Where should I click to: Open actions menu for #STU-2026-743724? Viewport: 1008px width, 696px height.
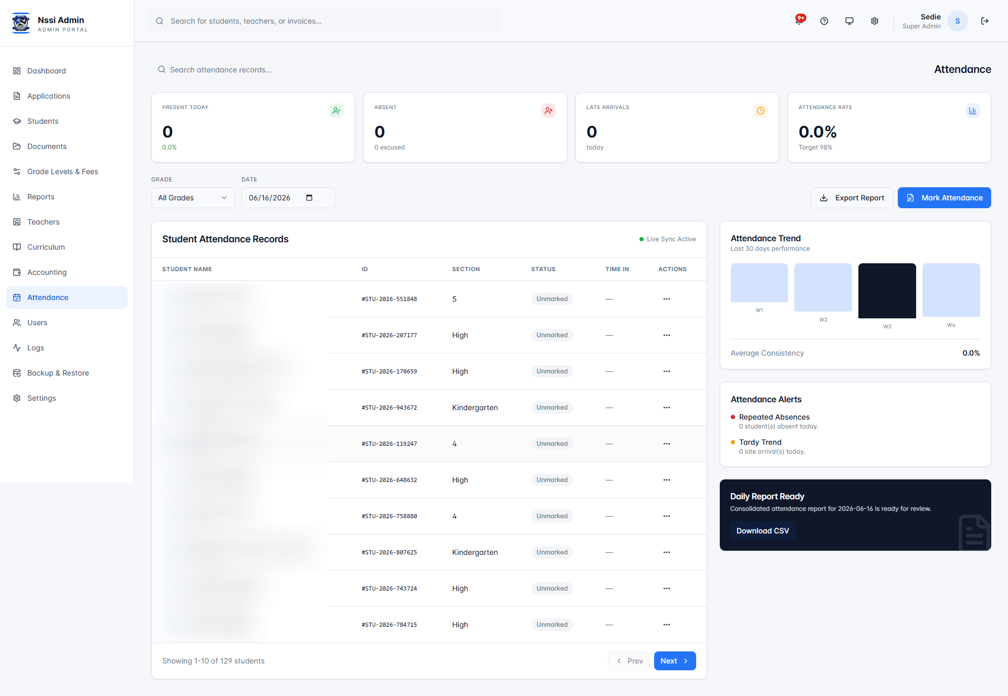point(667,588)
